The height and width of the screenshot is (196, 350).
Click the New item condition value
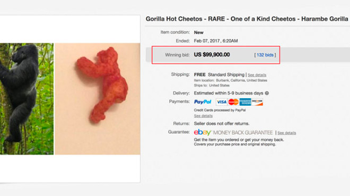coord(199,32)
